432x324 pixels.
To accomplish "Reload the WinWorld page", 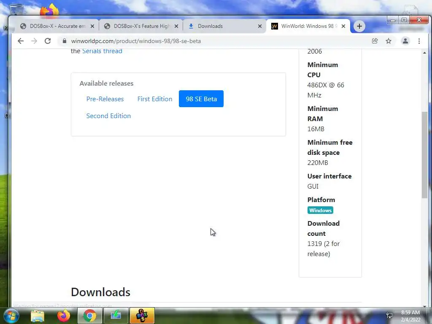I will pos(48,41).
